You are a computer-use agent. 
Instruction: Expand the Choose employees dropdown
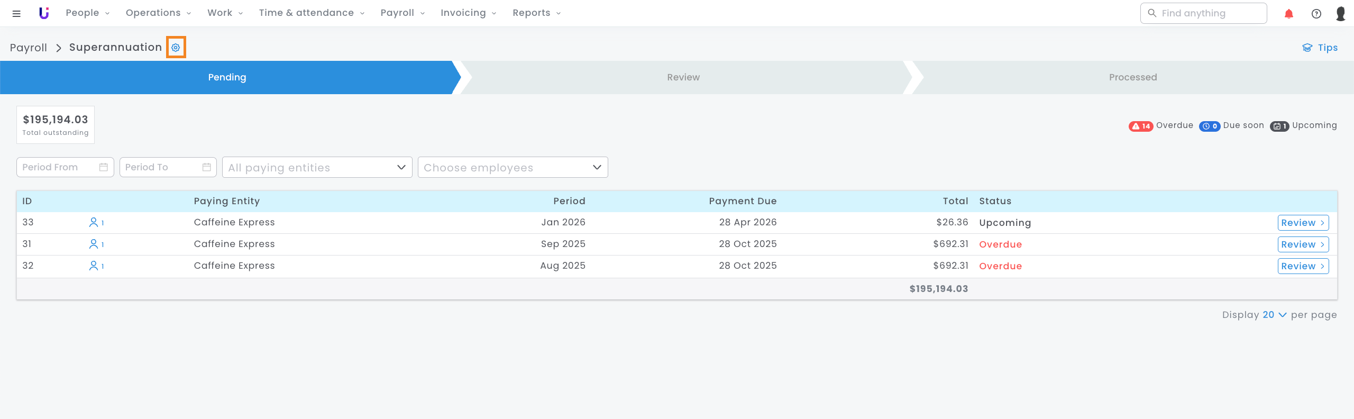point(513,168)
